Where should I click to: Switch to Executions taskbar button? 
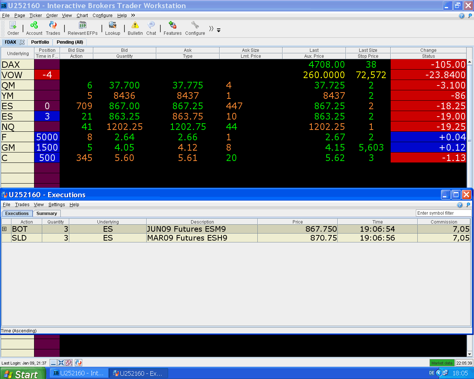point(138,373)
